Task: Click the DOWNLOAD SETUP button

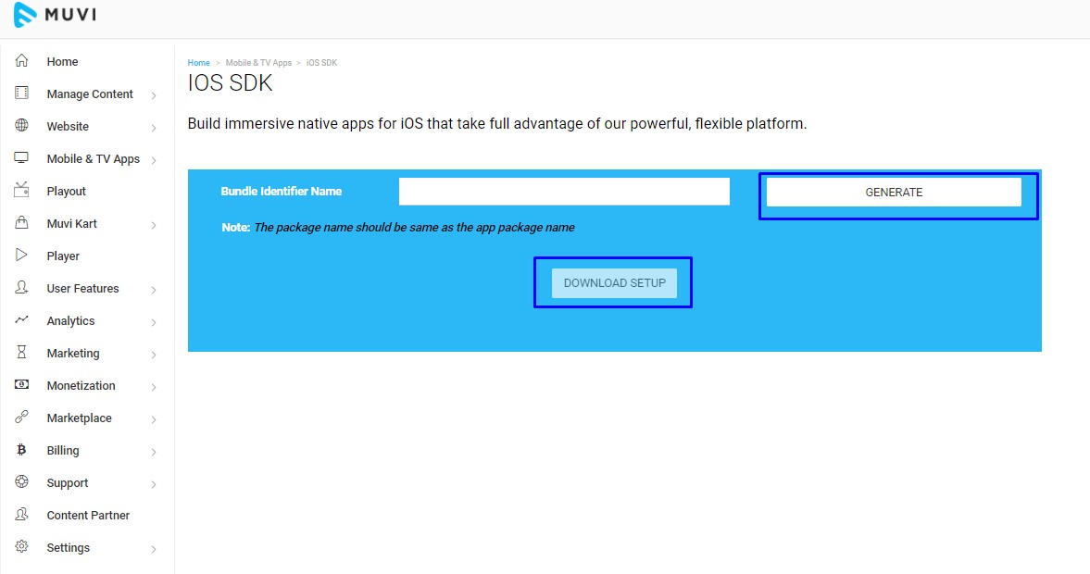Action: tap(615, 282)
